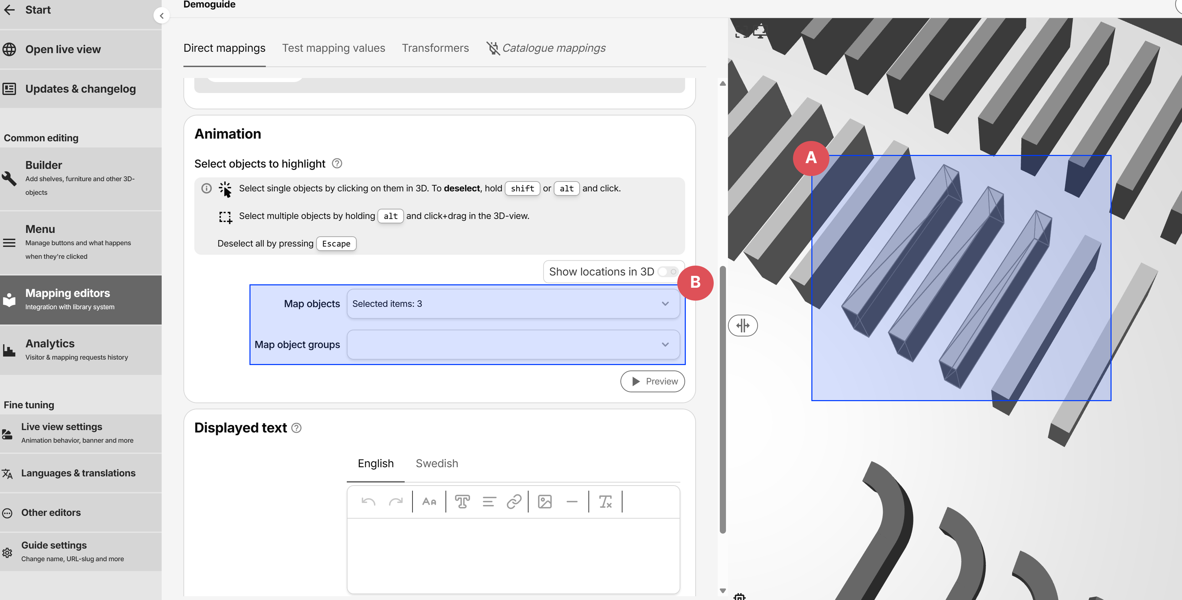Switch to the Test mapping values tab
The width and height of the screenshot is (1182, 600).
(334, 48)
